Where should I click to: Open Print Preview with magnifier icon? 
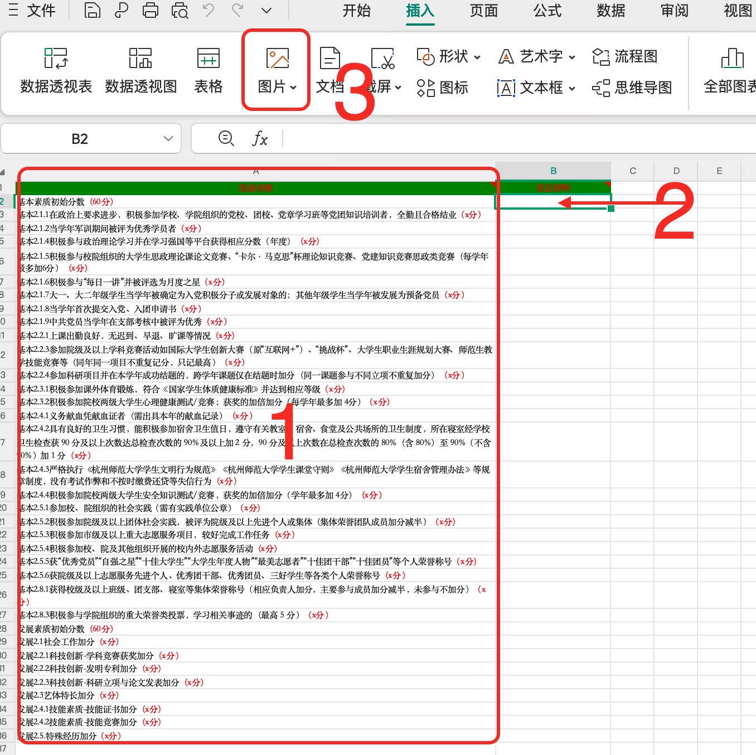180,11
